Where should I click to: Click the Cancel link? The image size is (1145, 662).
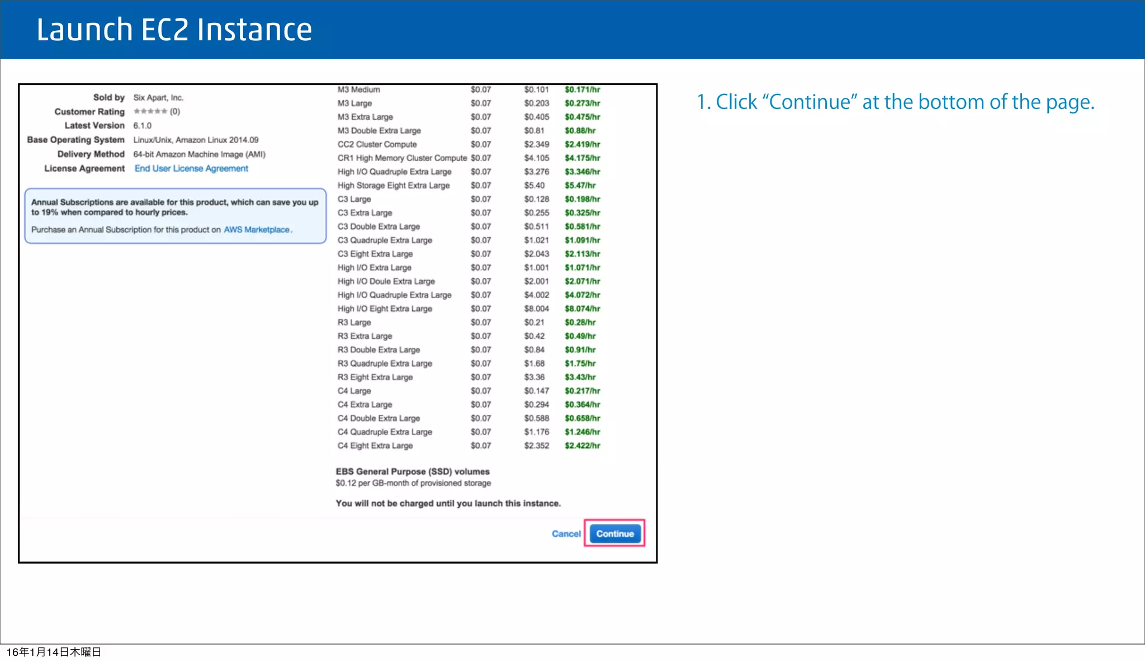[566, 534]
